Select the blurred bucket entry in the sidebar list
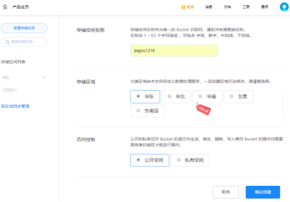The height and width of the screenshot is (202, 290). [9, 90]
